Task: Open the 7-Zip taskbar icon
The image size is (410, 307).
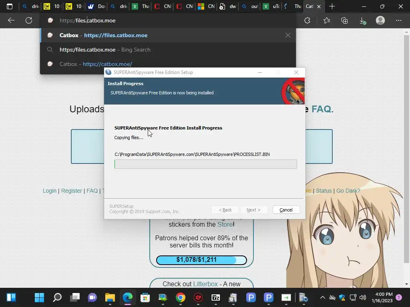Action: [216, 297]
